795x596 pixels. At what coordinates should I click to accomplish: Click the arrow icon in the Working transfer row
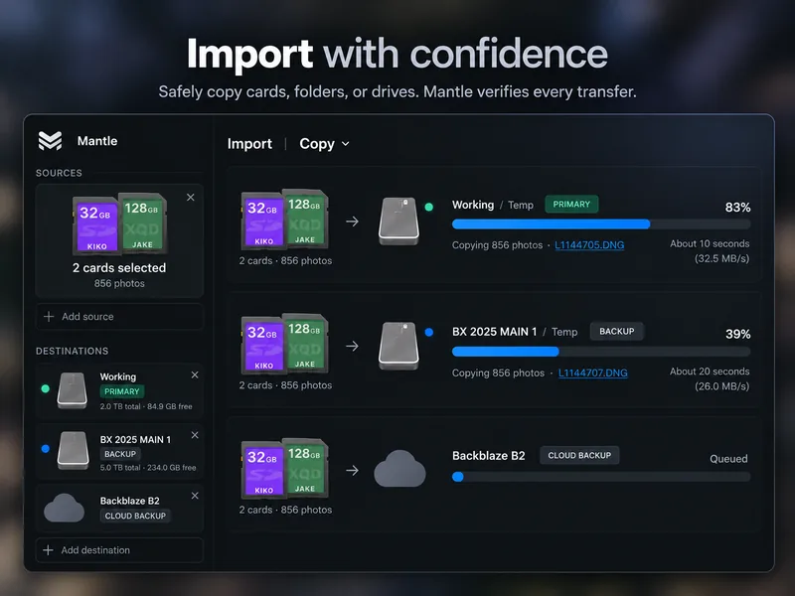(353, 222)
